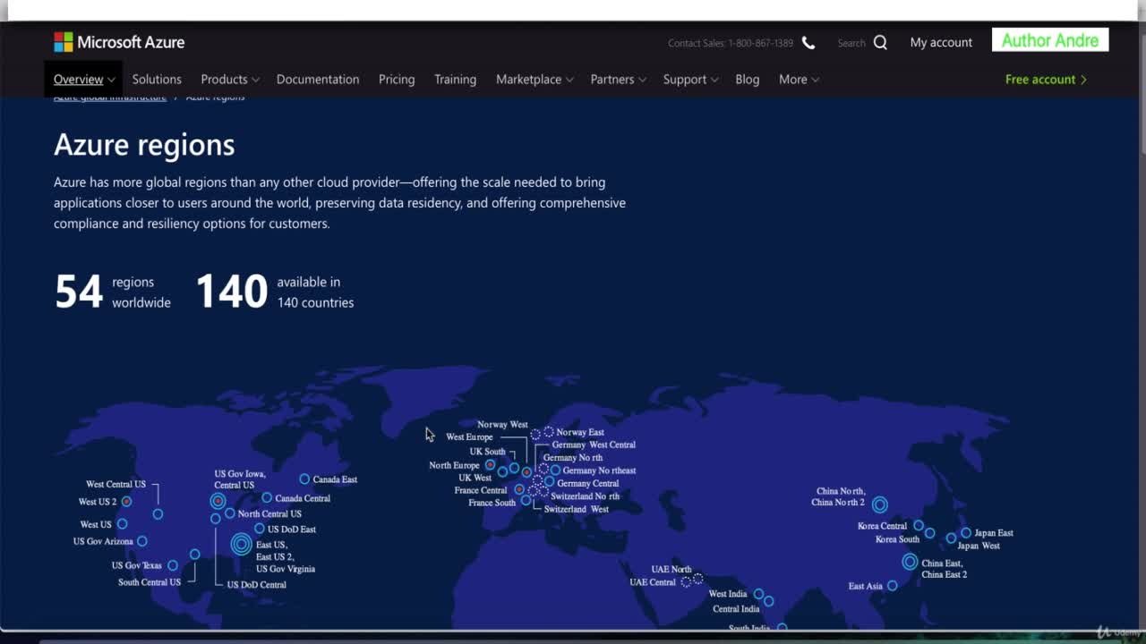Click the Korea Central region dot

point(919,526)
